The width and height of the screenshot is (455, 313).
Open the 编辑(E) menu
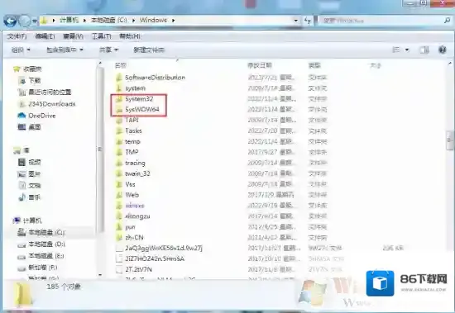pos(45,36)
